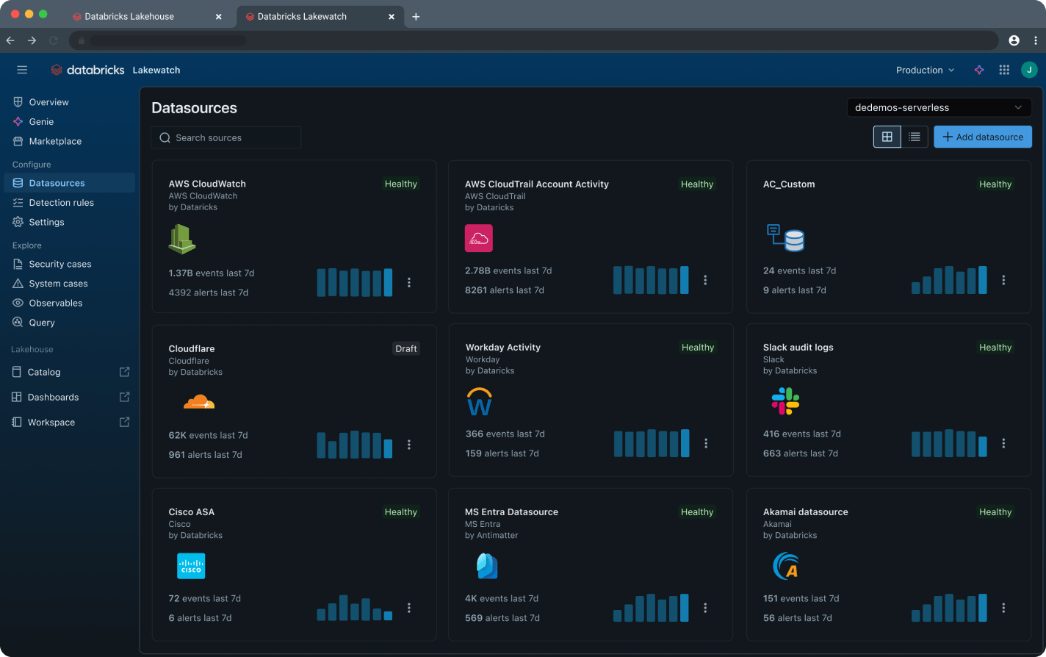Select the AWS CloudWatch datasource icon
1046x657 pixels.
pos(181,238)
